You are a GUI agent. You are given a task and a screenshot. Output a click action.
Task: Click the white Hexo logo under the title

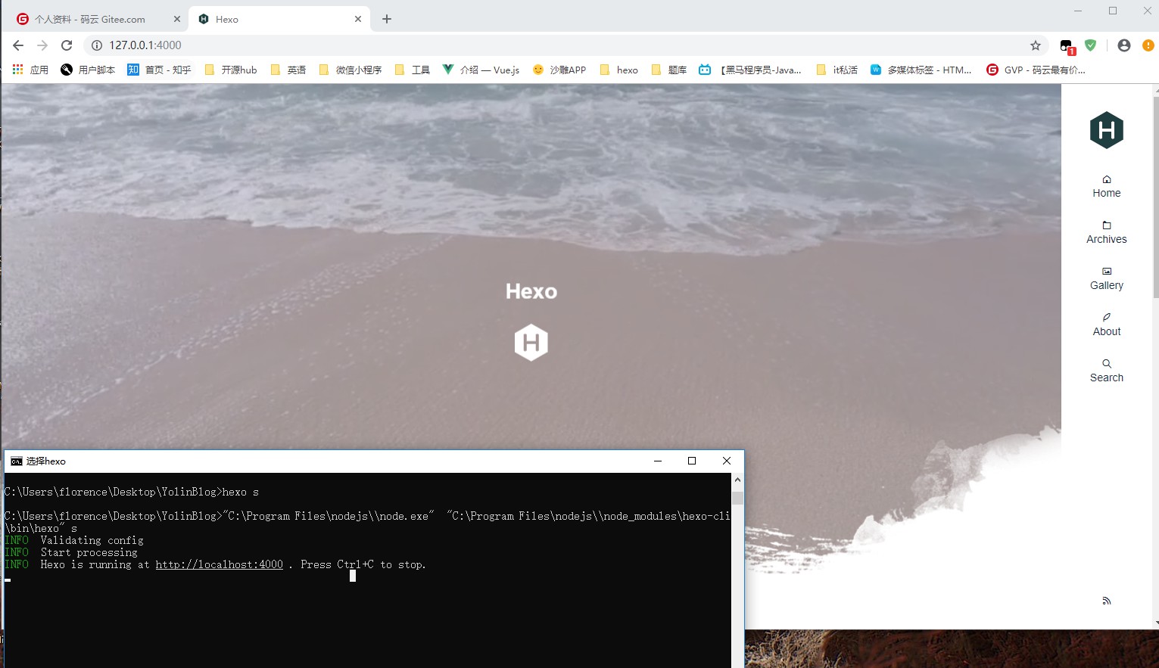tap(531, 343)
